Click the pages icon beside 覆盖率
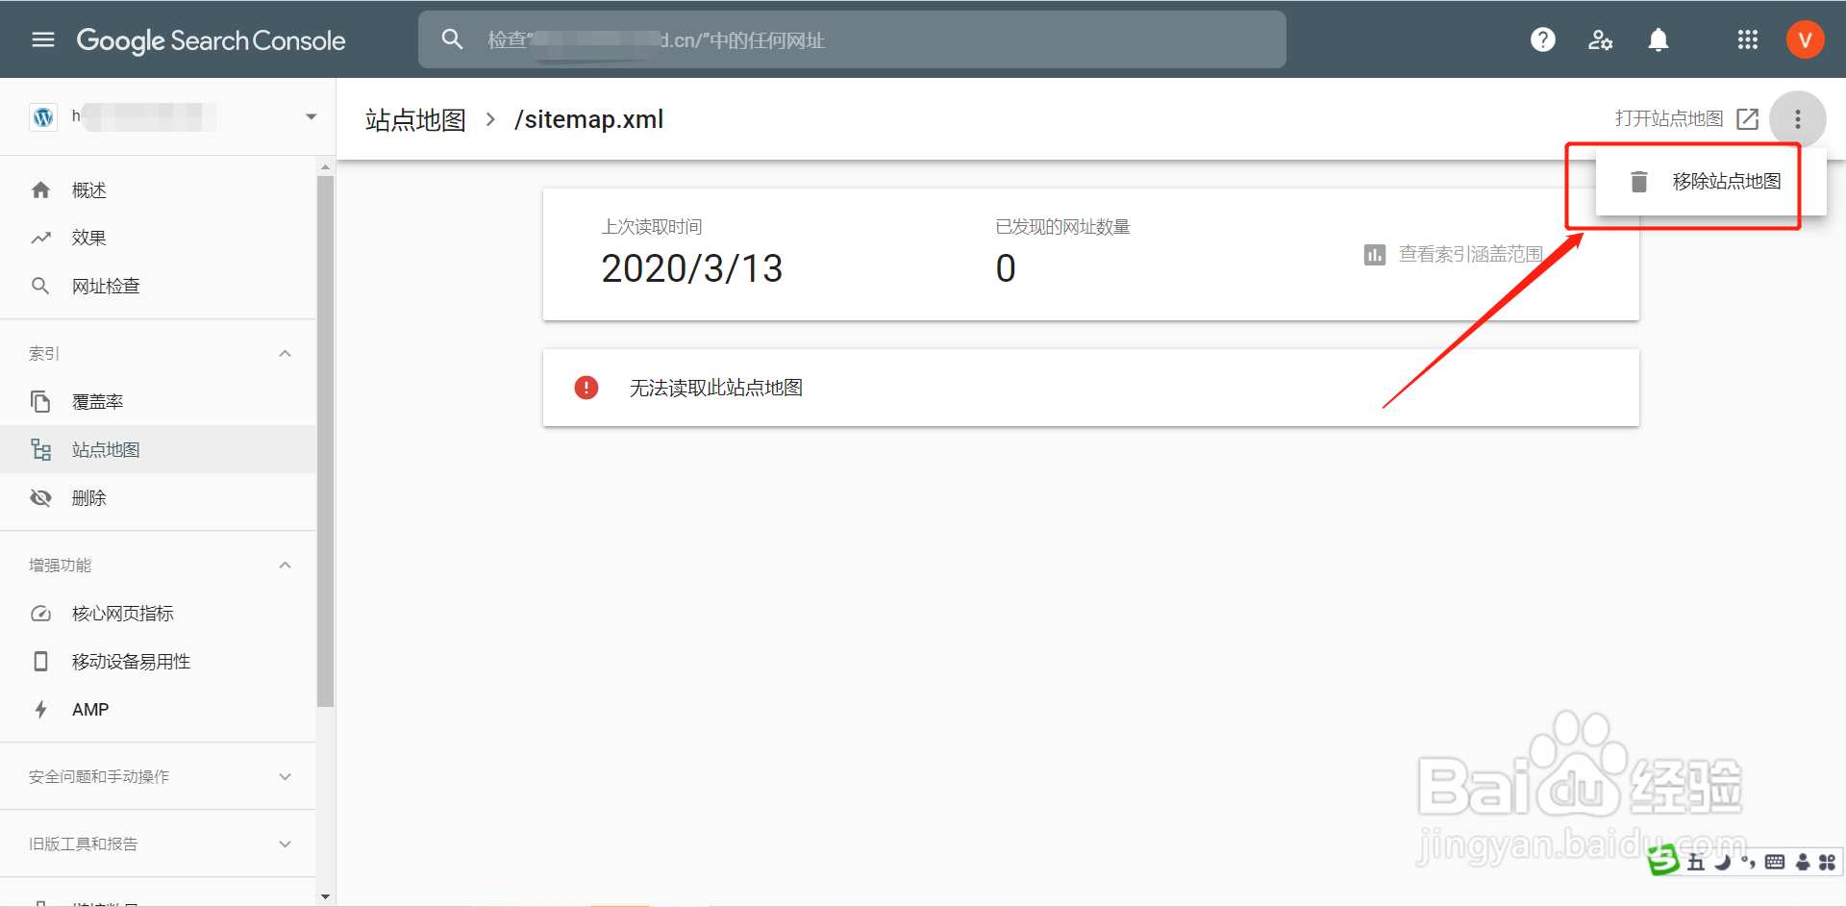Image resolution: width=1846 pixels, height=907 pixels. point(40,401)
